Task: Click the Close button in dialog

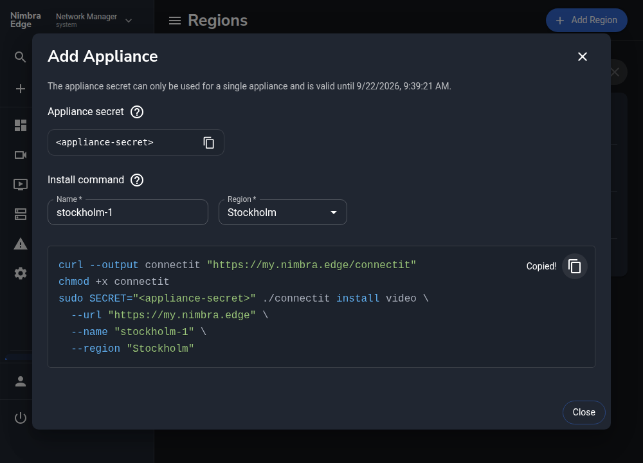Action: pyautogui.click(x=584, y=413)
